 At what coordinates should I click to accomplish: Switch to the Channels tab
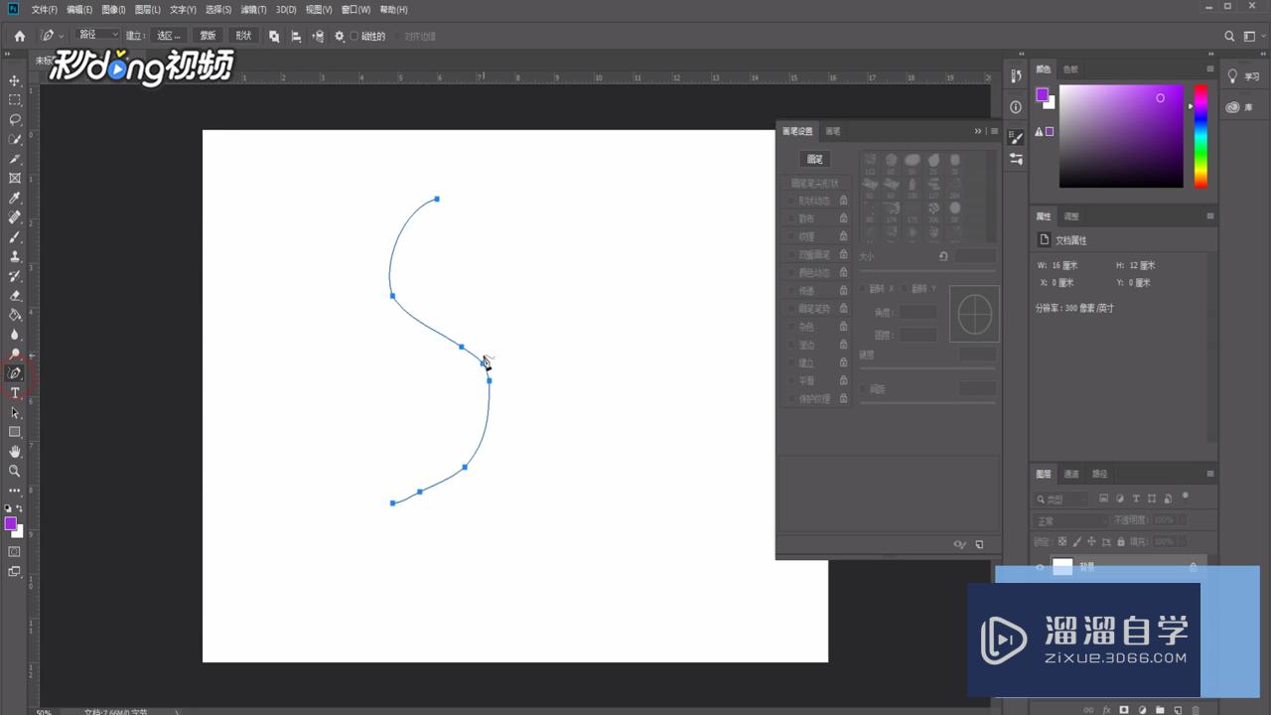click(1071, 474)
